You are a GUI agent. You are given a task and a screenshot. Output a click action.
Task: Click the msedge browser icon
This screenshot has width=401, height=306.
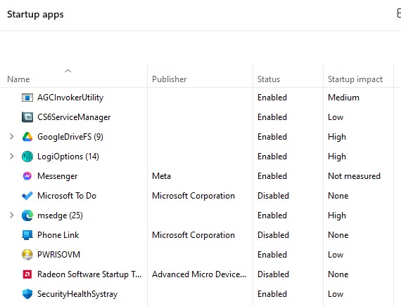[27, 215]
